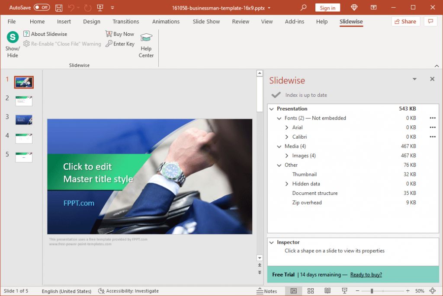Start slide show from the status bar icon

tap(344, 290)
